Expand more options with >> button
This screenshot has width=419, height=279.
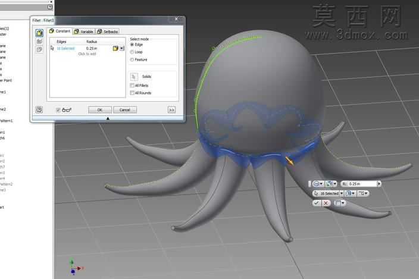[171, 109]
